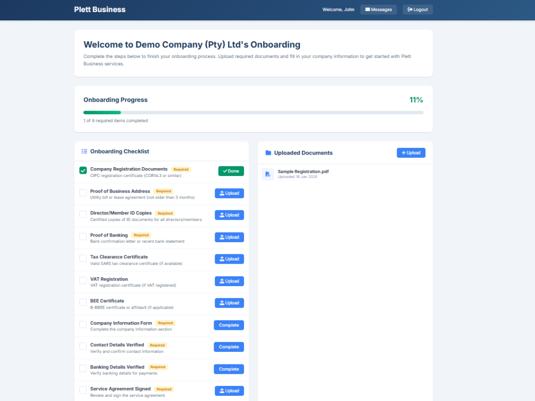Click the checklist icon beside Onboarding Checklist heading
The width and height of the screenshot is (535, 401).
(x=84, y=151)
